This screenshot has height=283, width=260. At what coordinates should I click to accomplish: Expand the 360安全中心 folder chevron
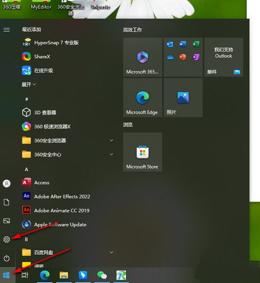tap(112, 154)
